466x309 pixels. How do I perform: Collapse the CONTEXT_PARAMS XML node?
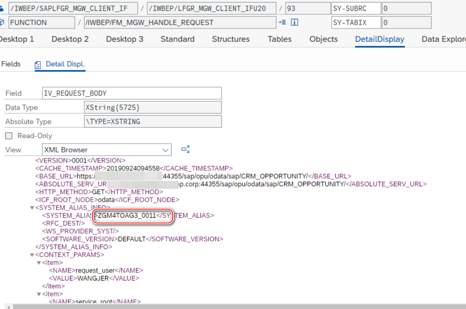click(32, 255)
